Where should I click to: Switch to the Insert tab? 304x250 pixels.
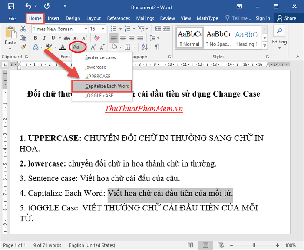click(53, 18)
